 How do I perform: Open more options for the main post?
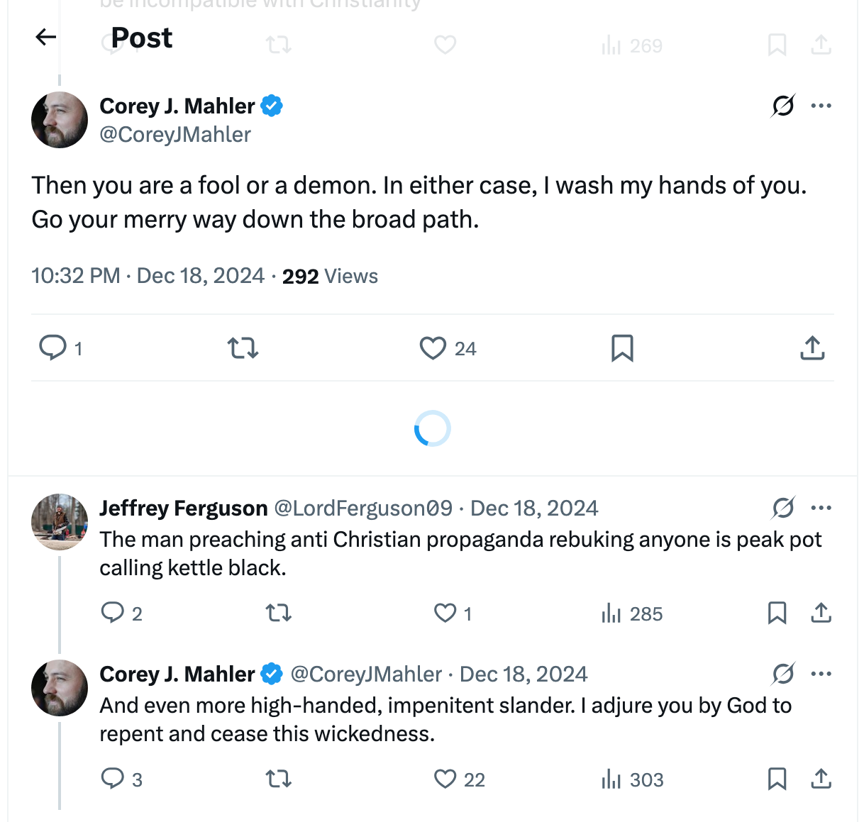[x=821, y=106]
